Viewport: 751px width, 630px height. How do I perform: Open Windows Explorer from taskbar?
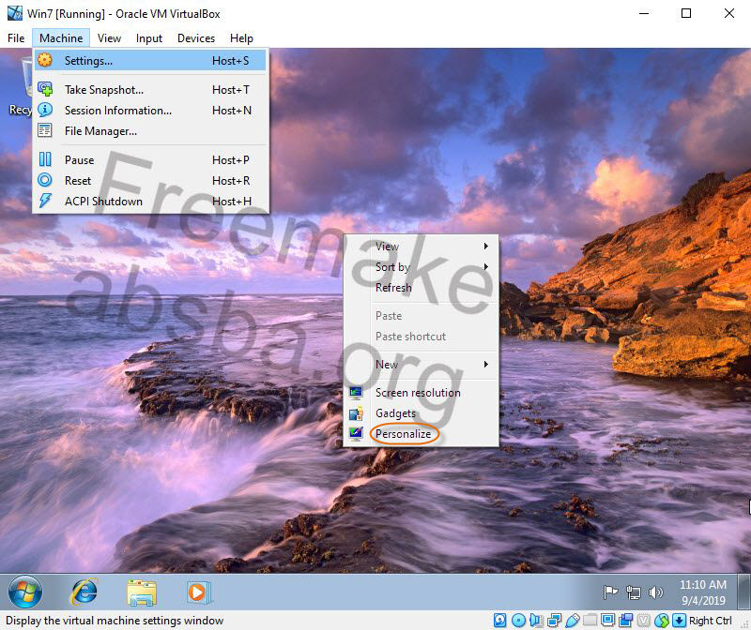pyautogui.click(x=142, y=592)
